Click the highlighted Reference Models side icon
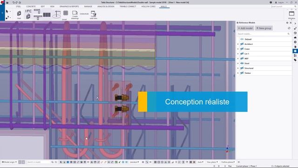Viewport: 298px width, 168px height. tap(295, 51)
